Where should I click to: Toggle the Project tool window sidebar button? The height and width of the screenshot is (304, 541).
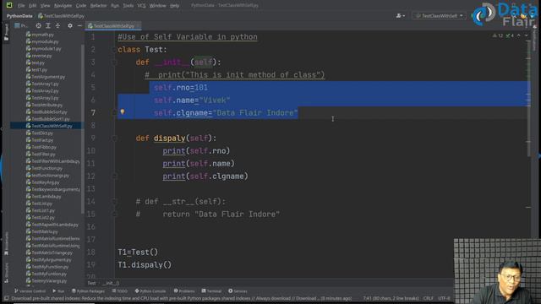tap(6, 32)
